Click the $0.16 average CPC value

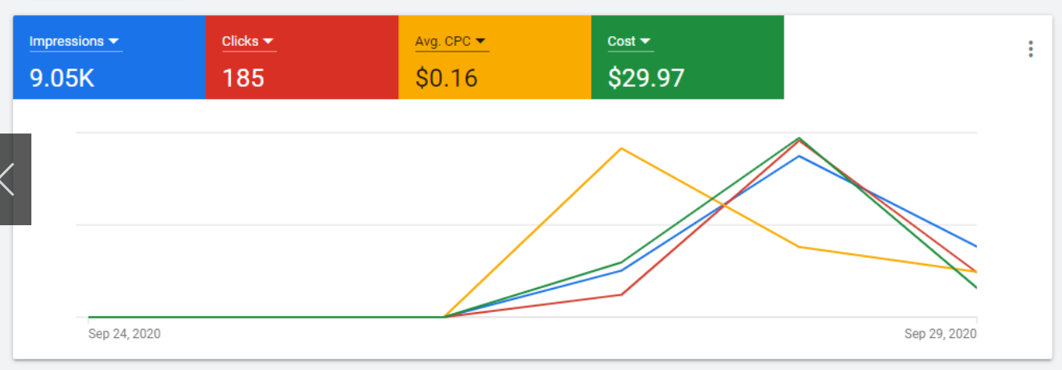[x=447, y=77]
